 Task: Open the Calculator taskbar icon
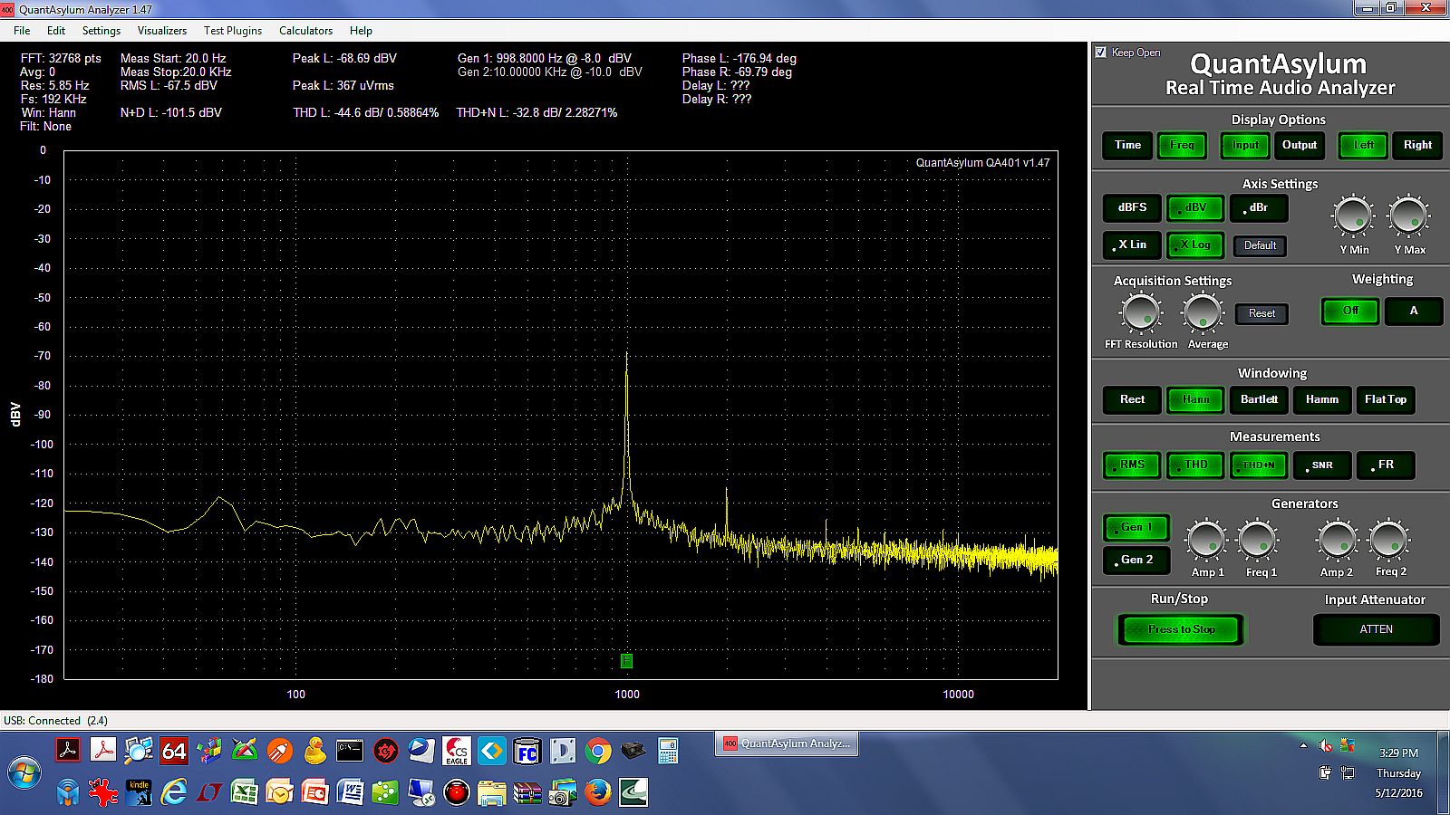click(x=668, y=751)
